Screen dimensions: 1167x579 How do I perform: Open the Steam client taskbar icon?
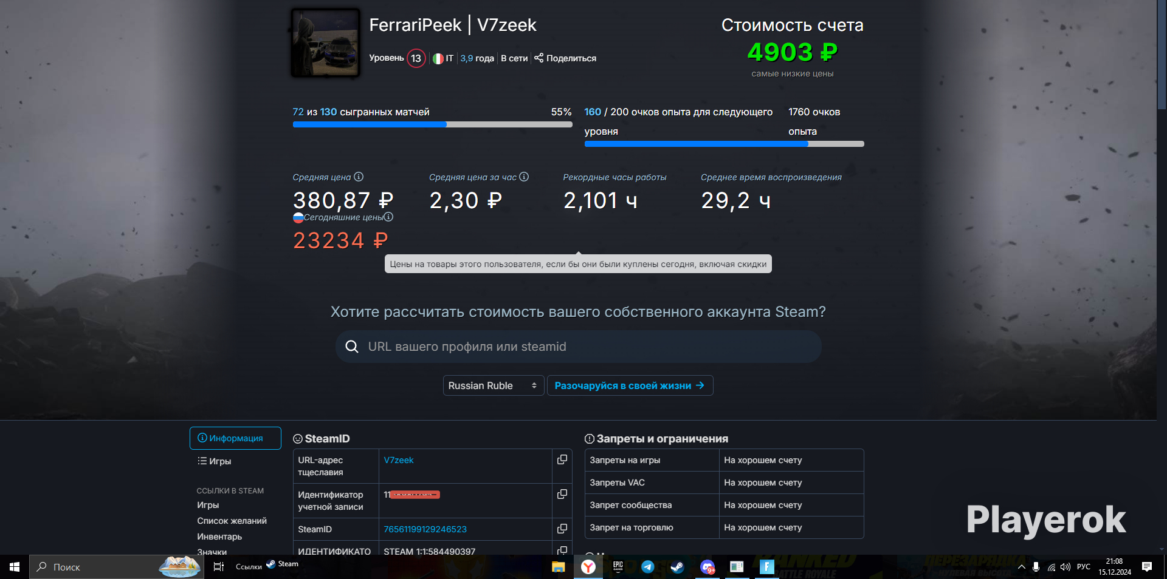click(677, 567)
